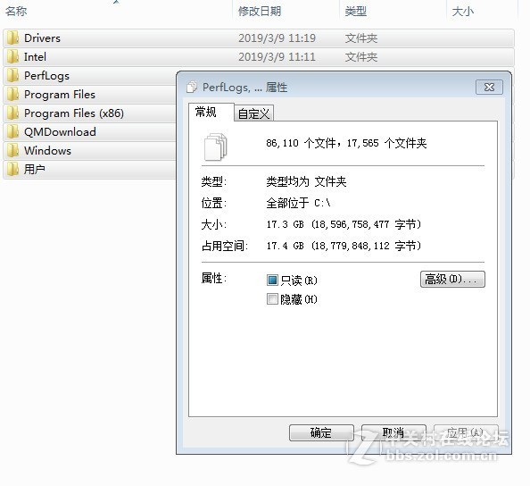Screen dimensions: 530x486
Task: Close the PerfLogs properties dialog
Action: coord(489,88)
